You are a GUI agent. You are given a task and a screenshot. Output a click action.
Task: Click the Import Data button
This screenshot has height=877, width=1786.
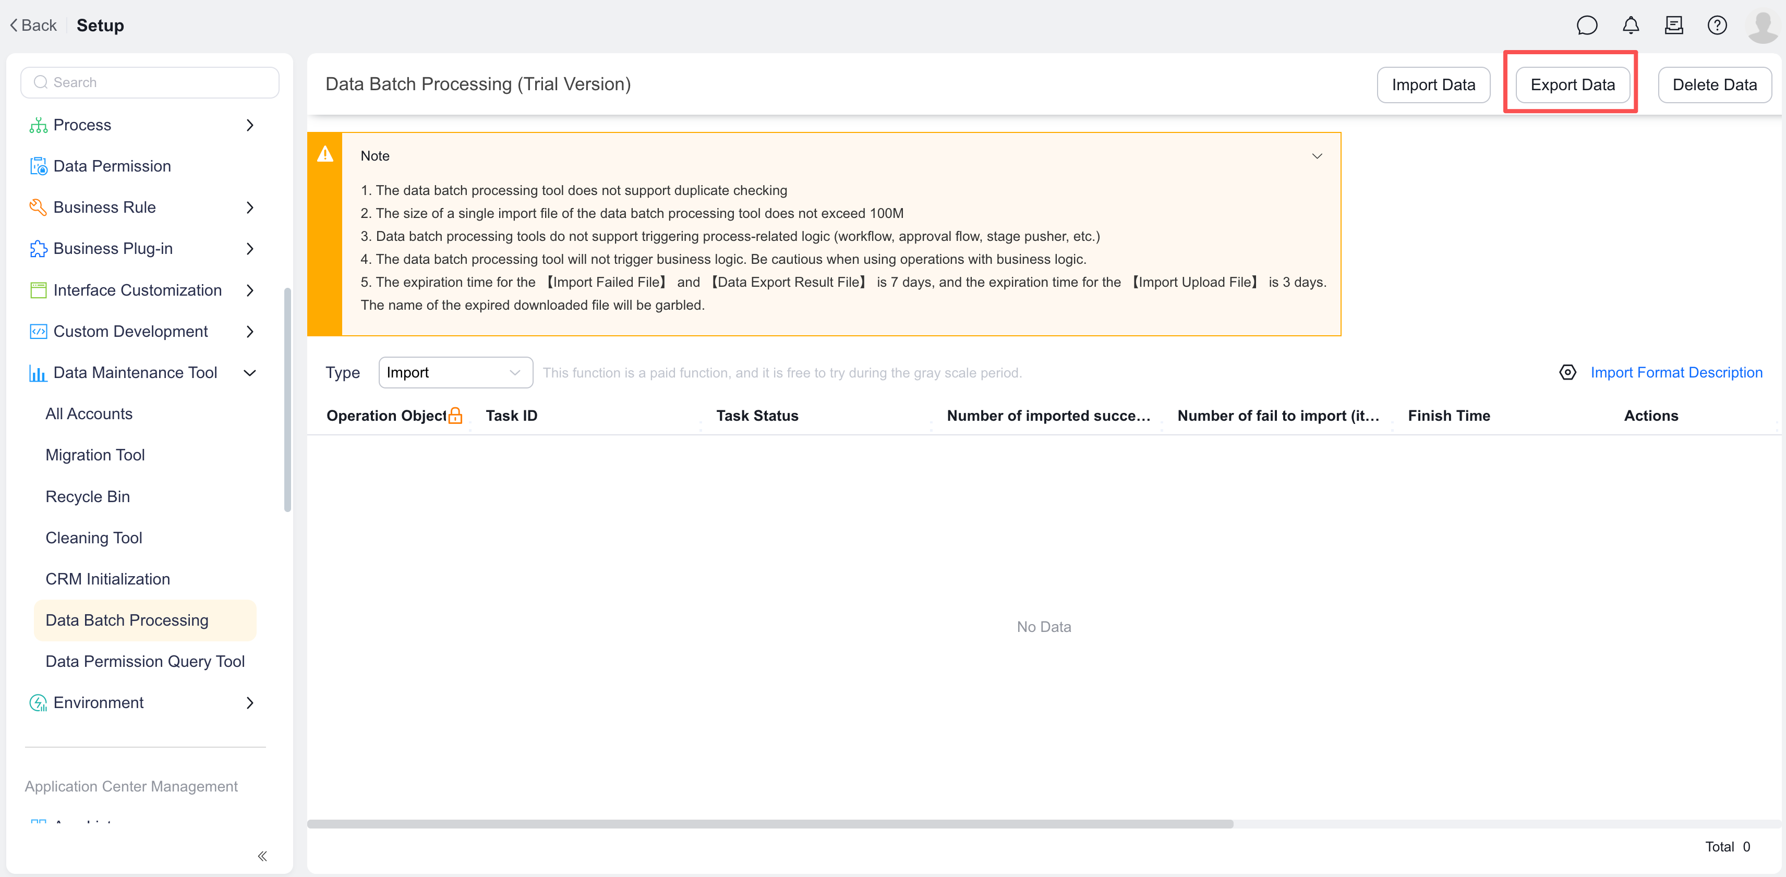coord(1433,84)
